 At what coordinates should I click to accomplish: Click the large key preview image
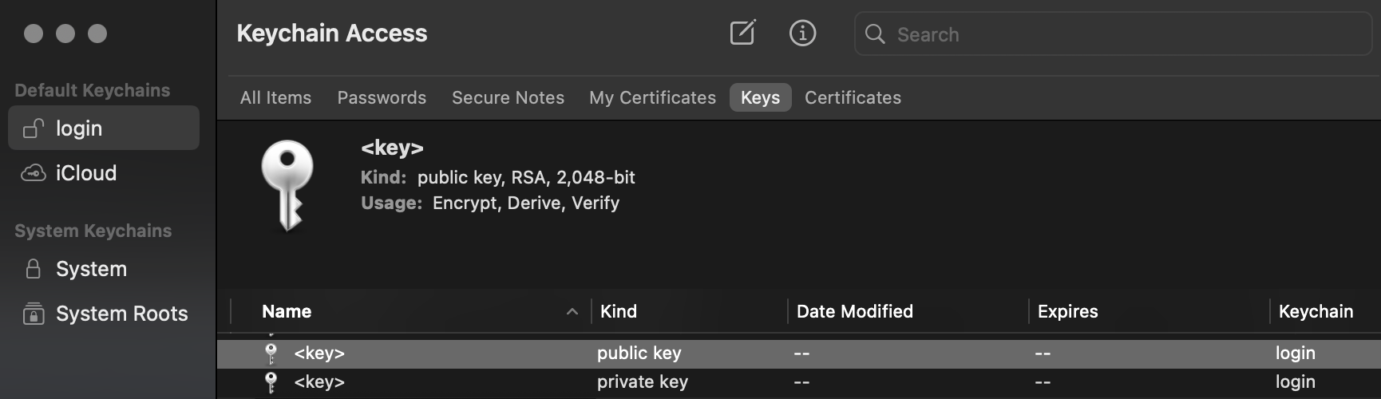[287, 185]
